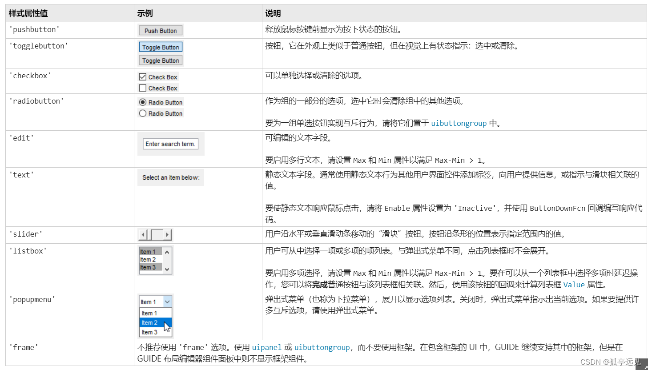
Task: Click the Push Button example
Action: coord(161,31)
